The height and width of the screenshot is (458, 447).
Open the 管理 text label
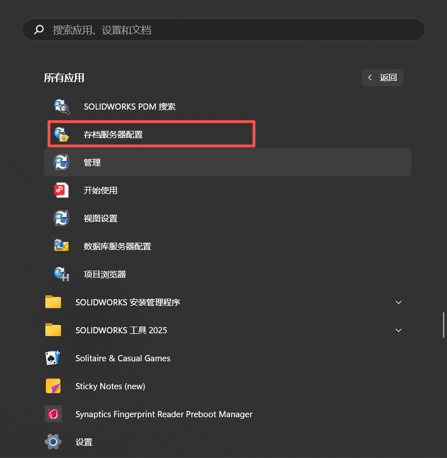tap(92, 162)
